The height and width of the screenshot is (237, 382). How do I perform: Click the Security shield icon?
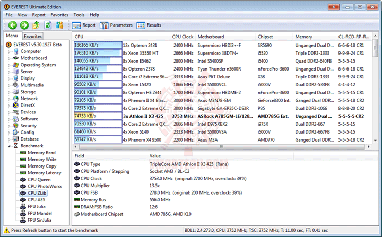[16, 126]
